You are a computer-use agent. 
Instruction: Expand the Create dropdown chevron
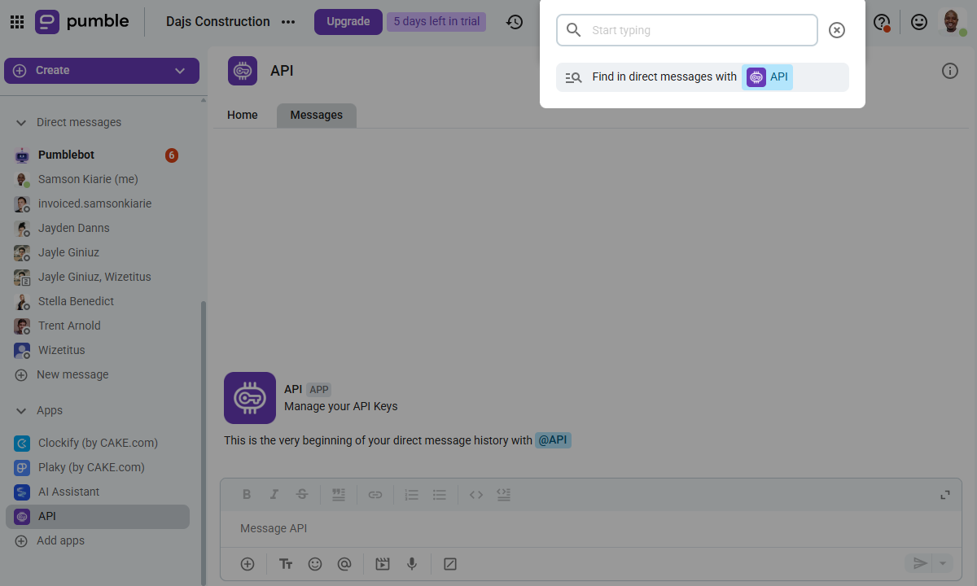[x=180, y=71]
